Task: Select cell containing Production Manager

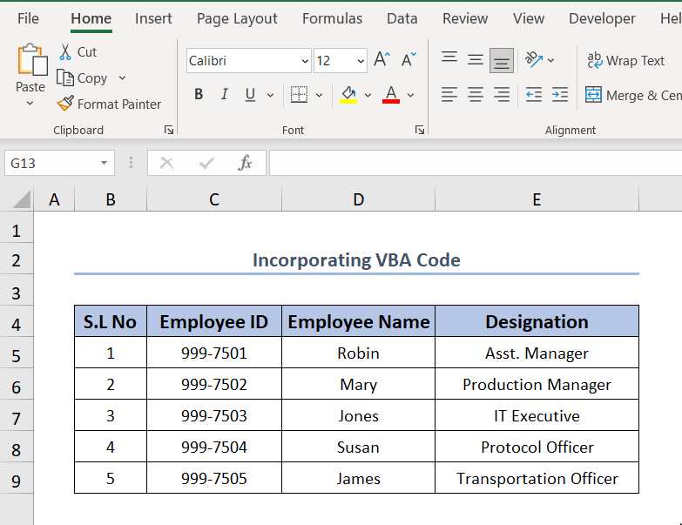Action: [537, 384]
